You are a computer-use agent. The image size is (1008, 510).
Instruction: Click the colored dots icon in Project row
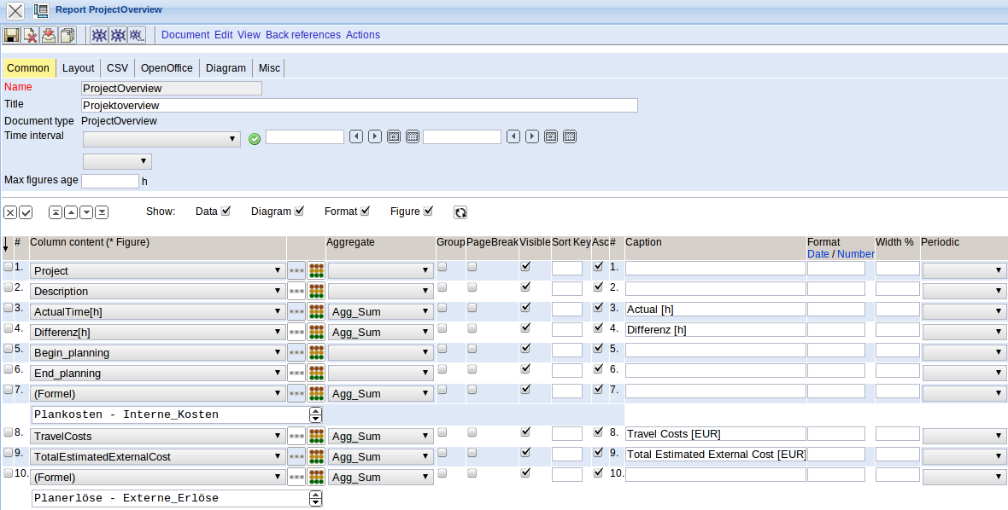tap(316, 270)
